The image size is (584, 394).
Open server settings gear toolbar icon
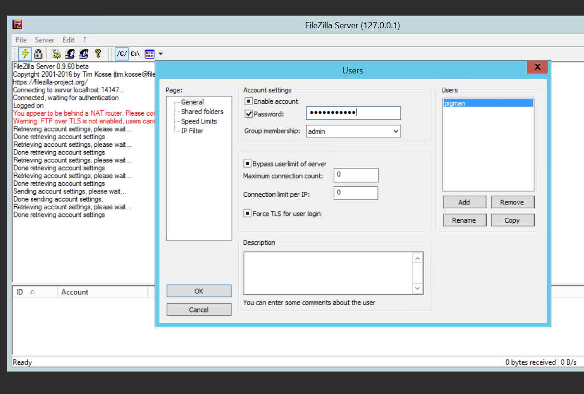57,54
